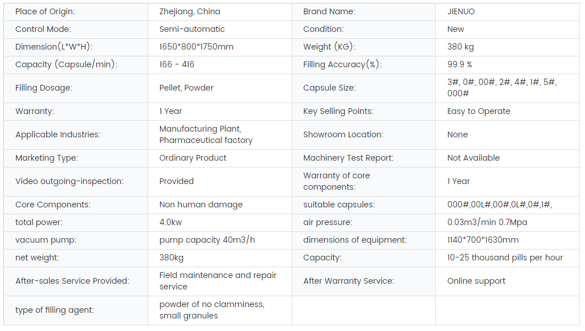
Task: Click the Easy to Operate selling point
Action: click(478, 111)
